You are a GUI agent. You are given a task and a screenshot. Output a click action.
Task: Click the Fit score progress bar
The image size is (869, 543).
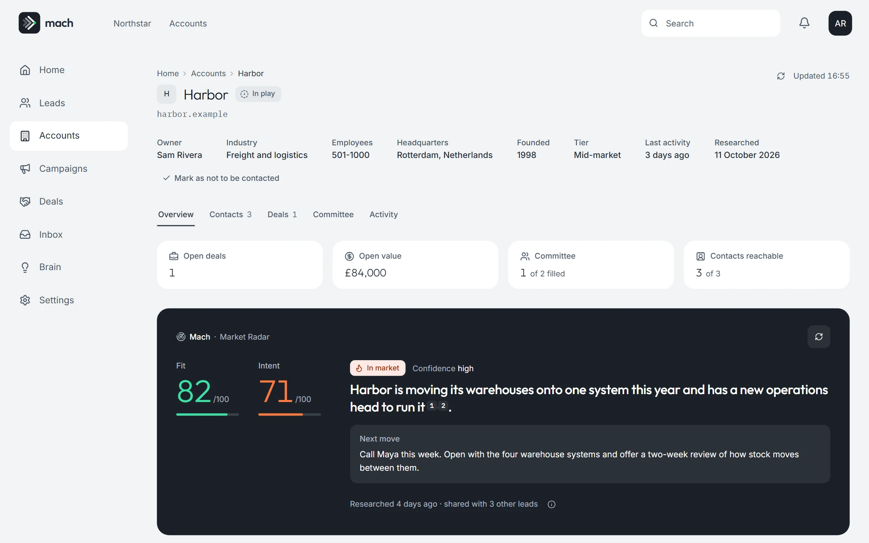(207, 414)
